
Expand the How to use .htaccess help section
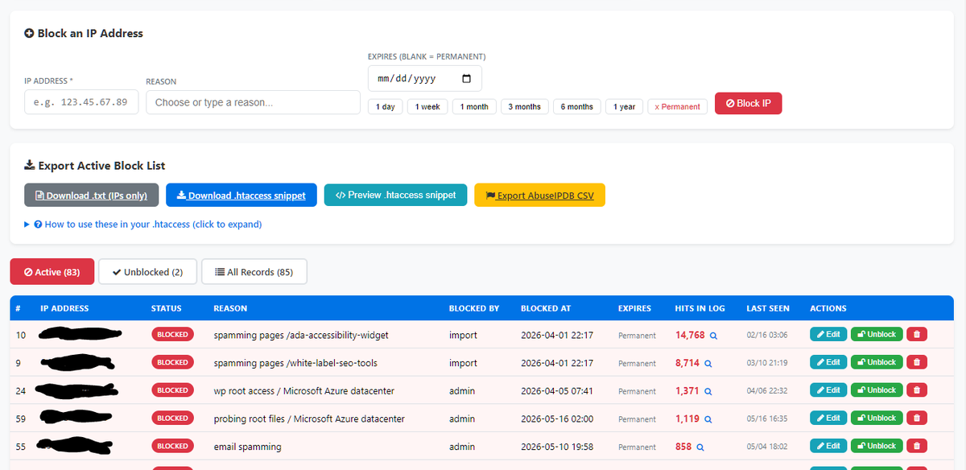point(143,225)
